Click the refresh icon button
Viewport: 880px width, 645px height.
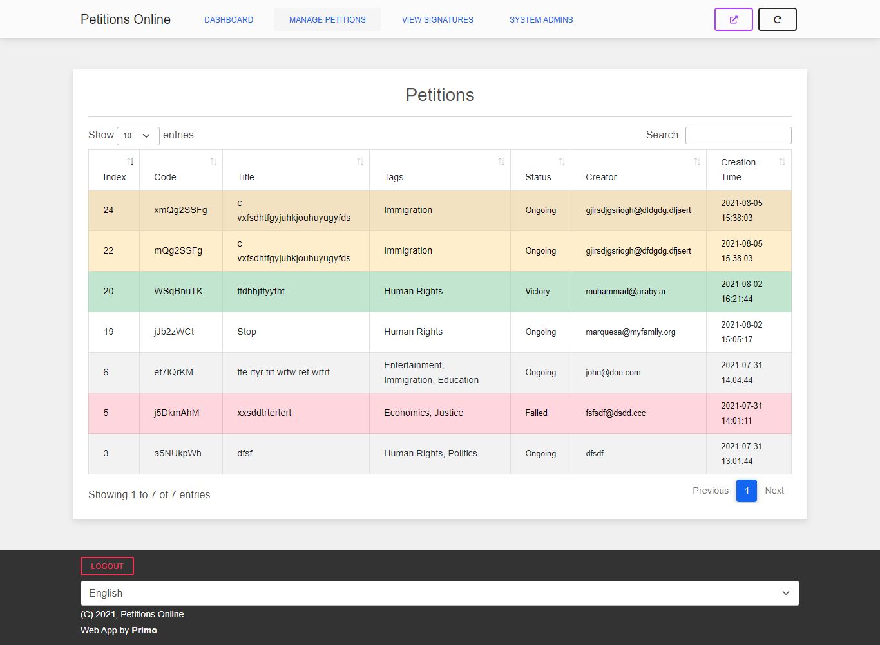[777, 19]
